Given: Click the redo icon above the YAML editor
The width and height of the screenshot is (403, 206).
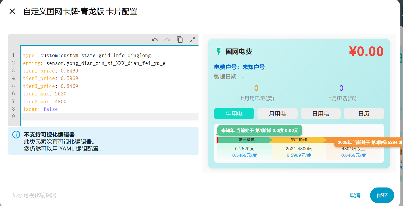Looking at the screenshot, I should point(167,39).
